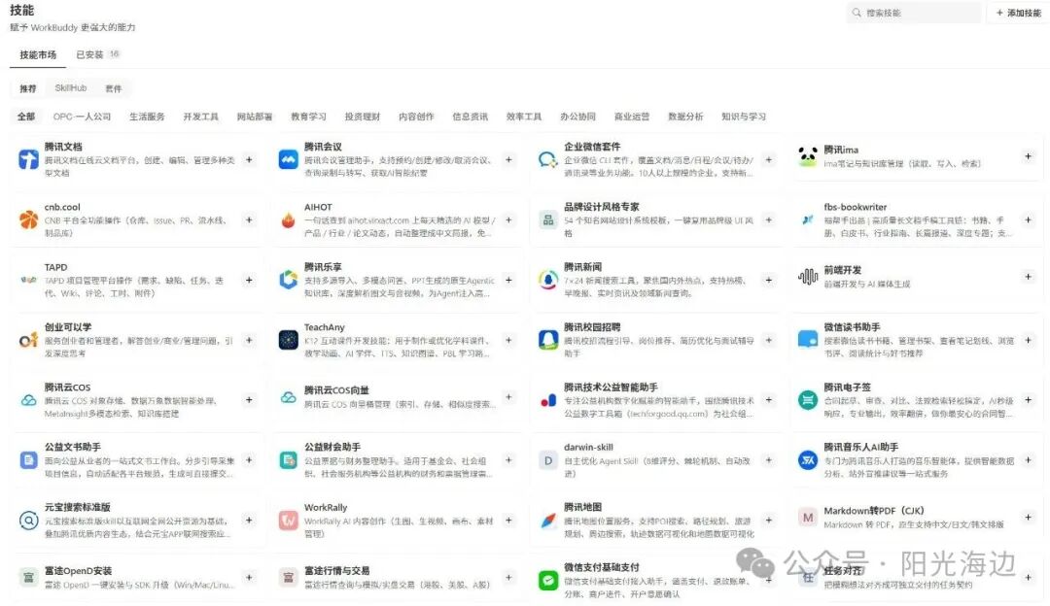Image resolution: width=1050 pixels, height=606 pixels.
Task: Filter by 办公协同 category
Action: 577,117
